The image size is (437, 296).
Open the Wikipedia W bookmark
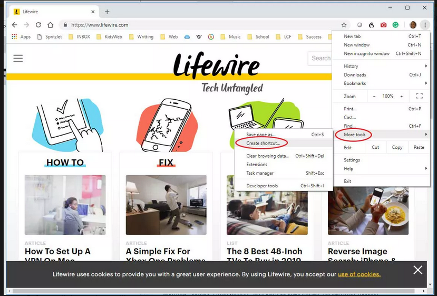(x=199, y=36)
